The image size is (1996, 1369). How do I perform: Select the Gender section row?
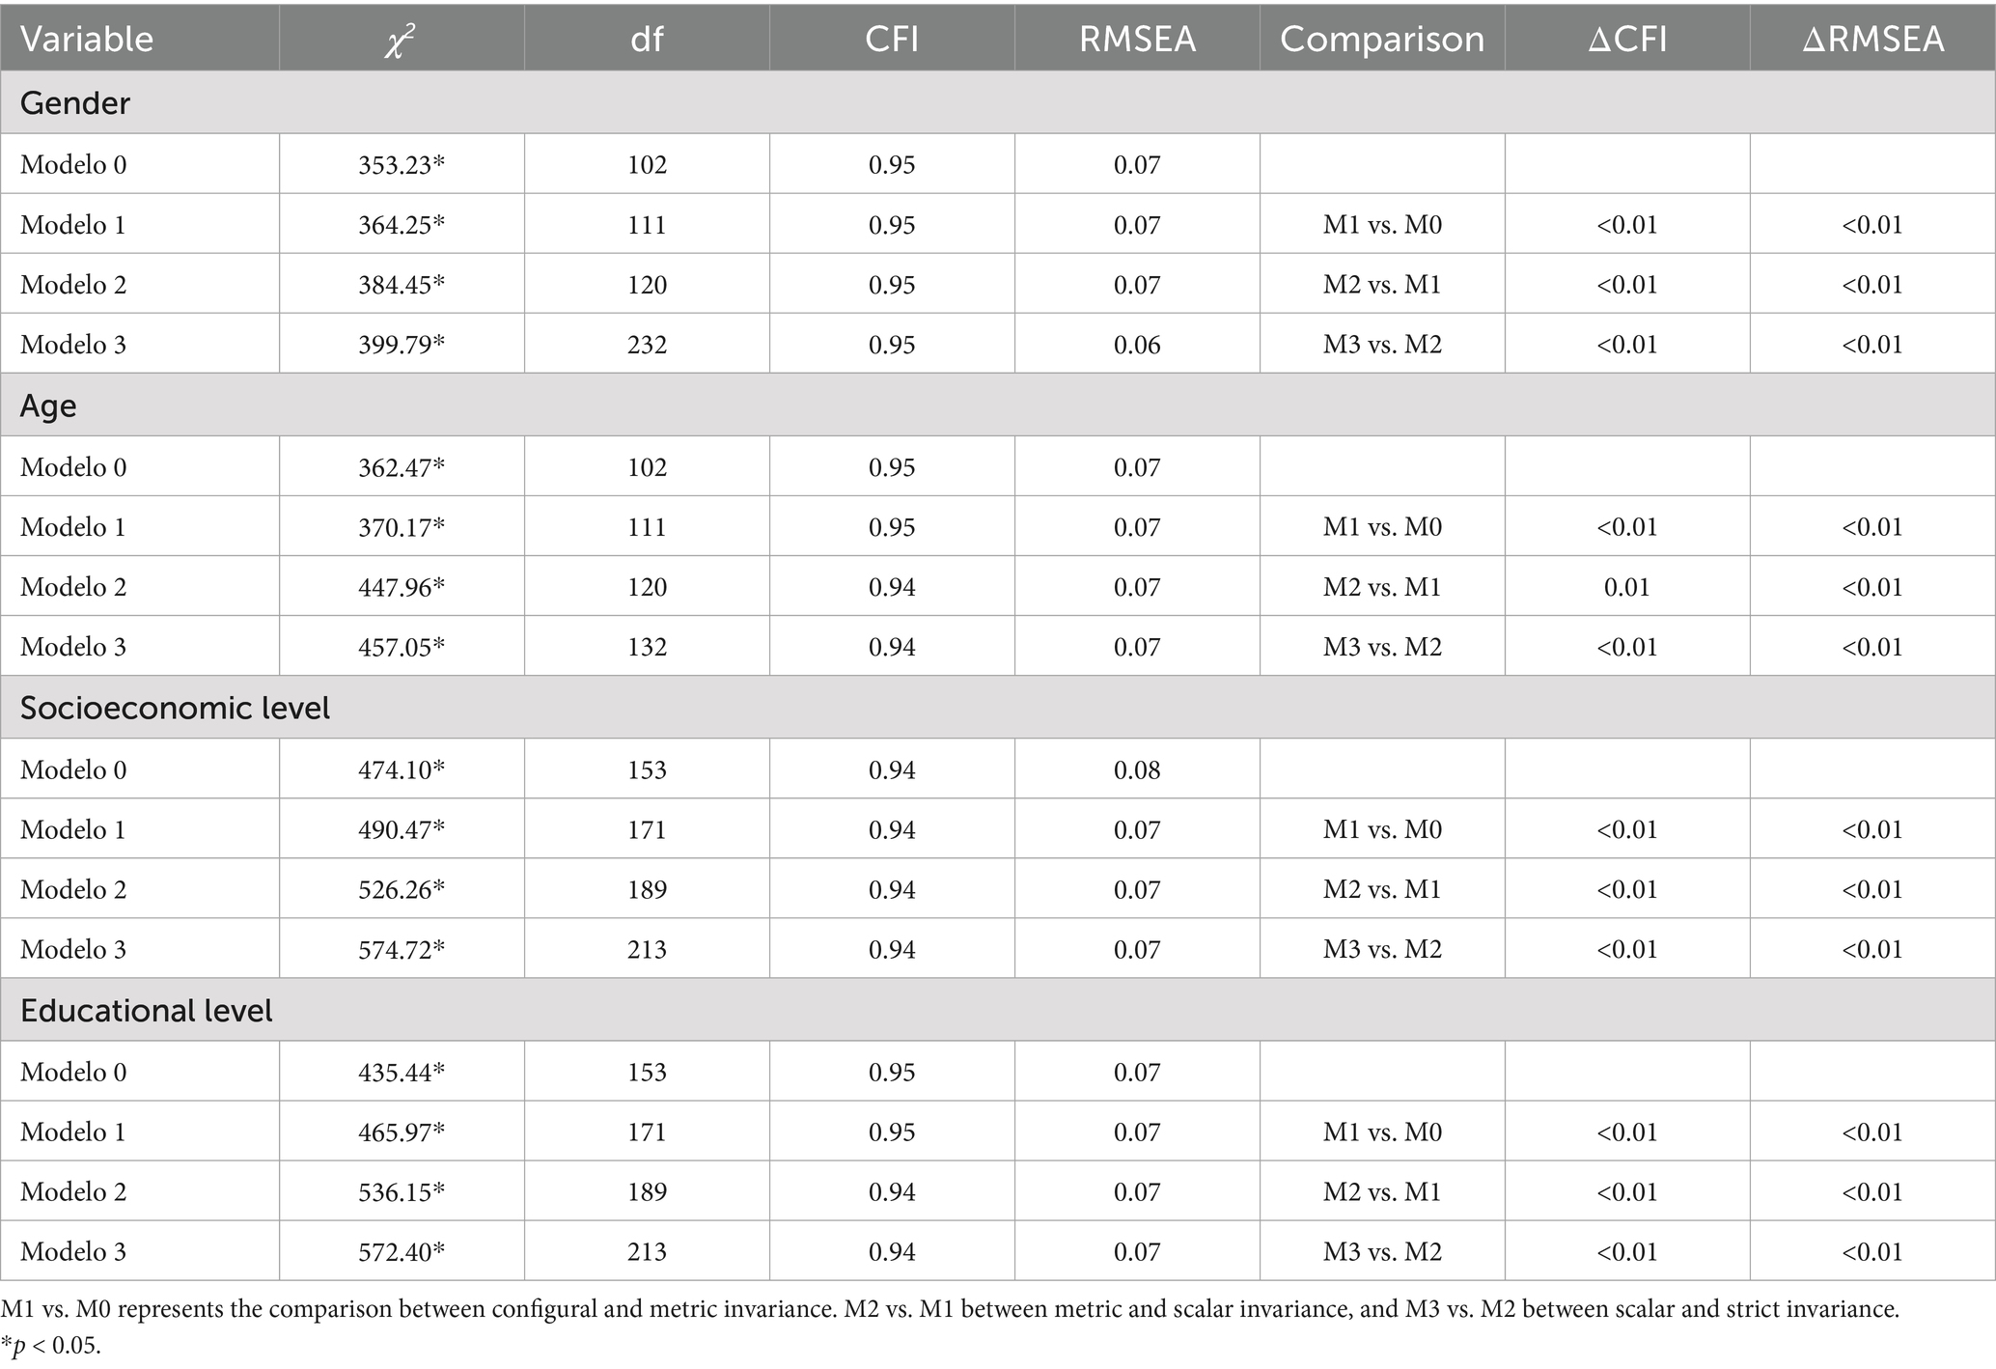coord(75,102)
